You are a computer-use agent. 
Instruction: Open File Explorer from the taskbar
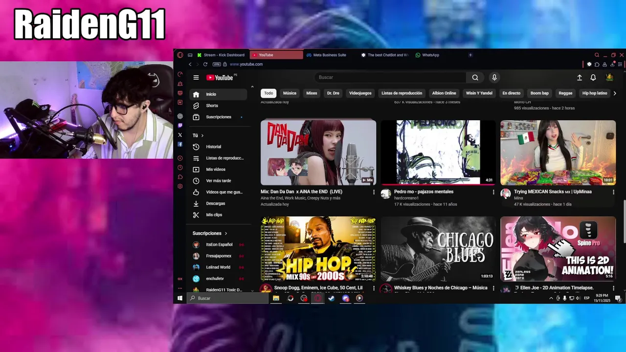(x=276, y=298)
